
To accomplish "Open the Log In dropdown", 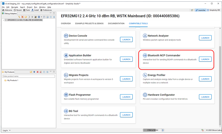I will point(7,130).
